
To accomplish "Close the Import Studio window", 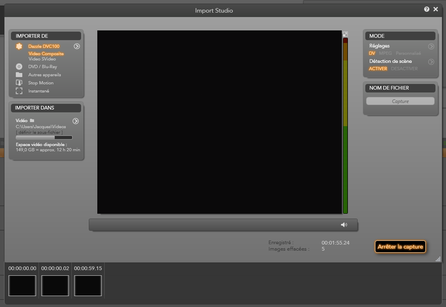I will click(435, 9).
